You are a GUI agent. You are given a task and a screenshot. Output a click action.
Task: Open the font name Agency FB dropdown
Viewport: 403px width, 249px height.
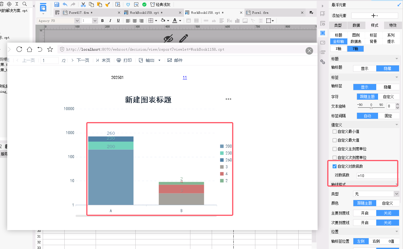click(x=77, y=21)
